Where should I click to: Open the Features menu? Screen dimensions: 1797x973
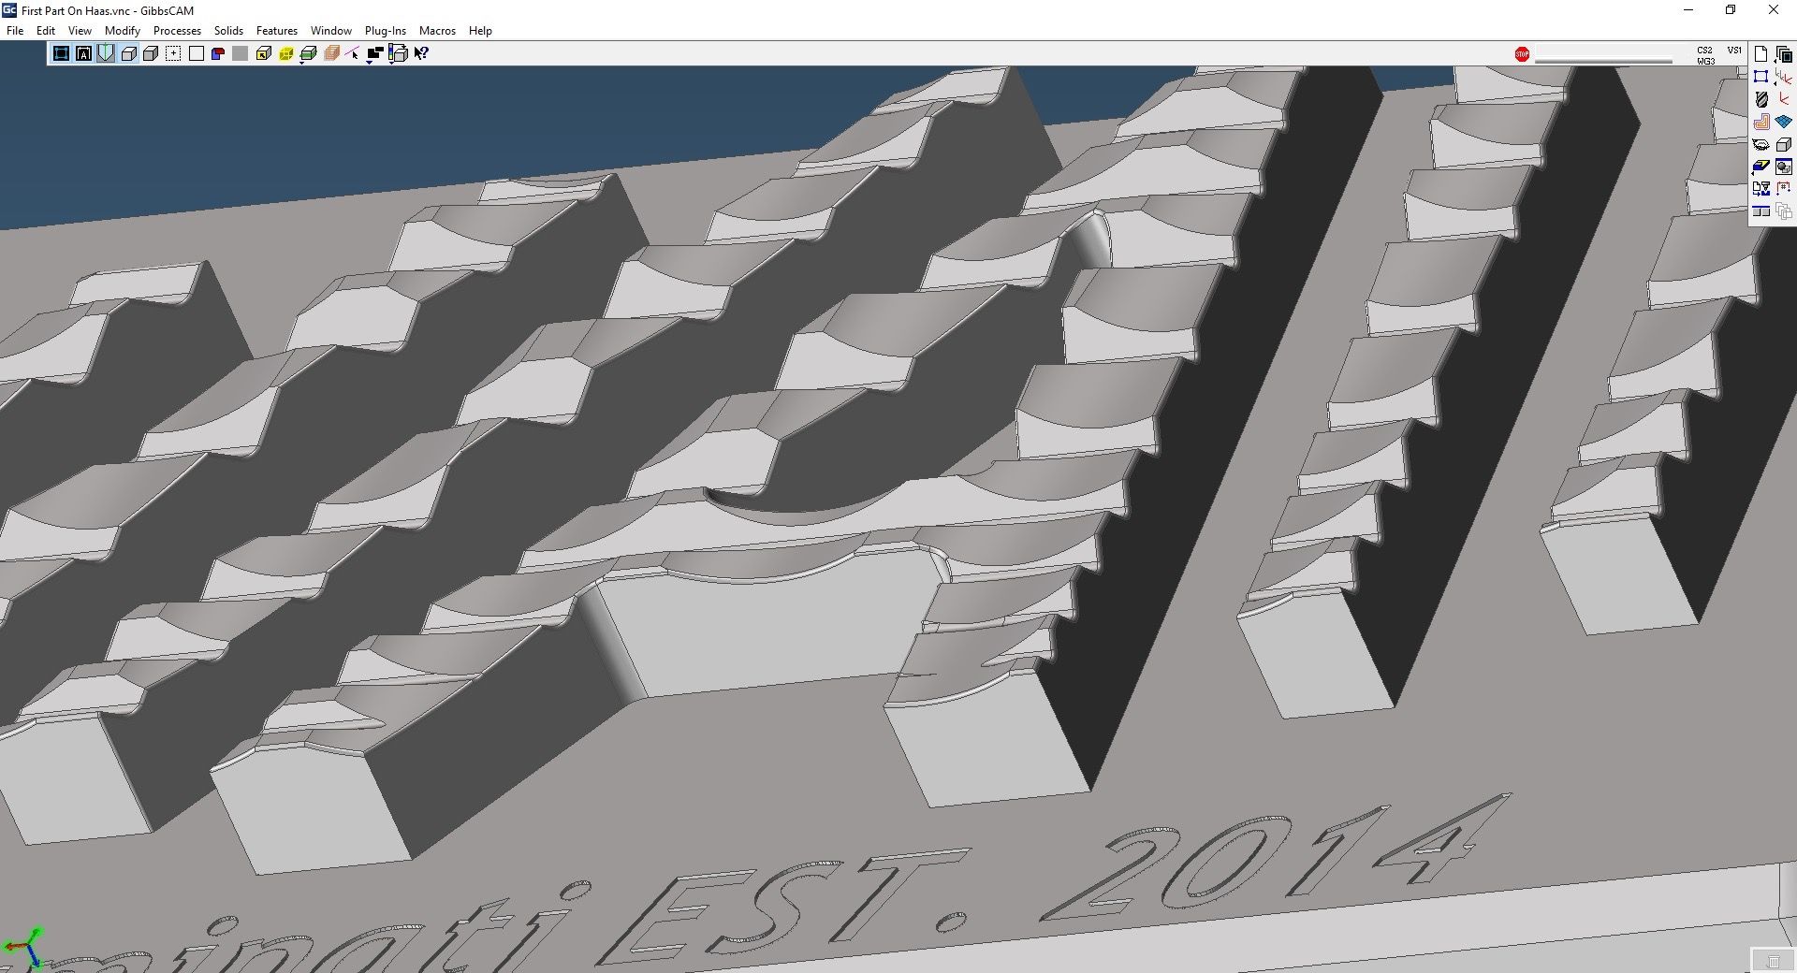click(277, 31)
